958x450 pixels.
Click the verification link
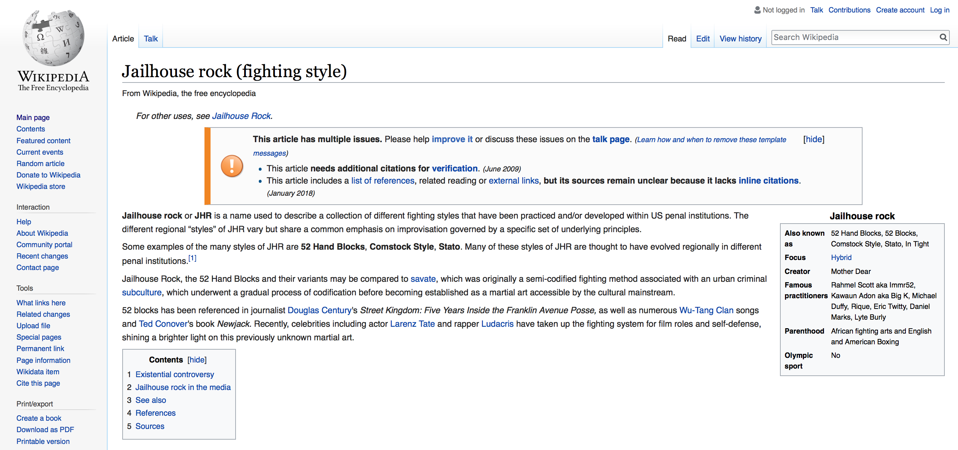(454, 168)
